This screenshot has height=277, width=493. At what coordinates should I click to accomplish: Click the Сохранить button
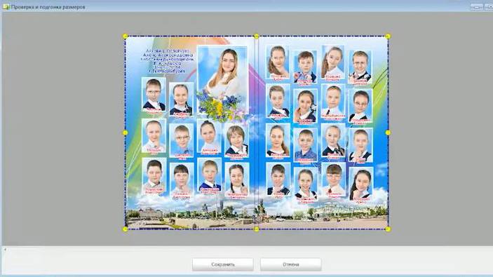(x=222, y=264)
